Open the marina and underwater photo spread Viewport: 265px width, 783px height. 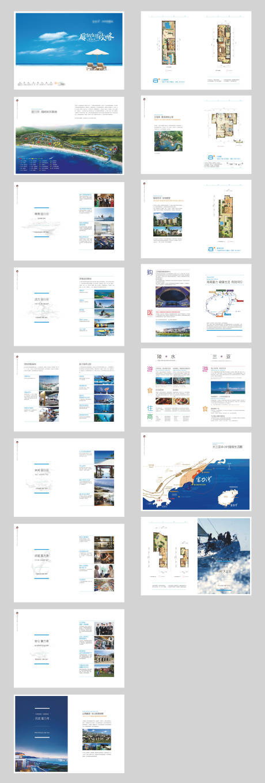69,391
